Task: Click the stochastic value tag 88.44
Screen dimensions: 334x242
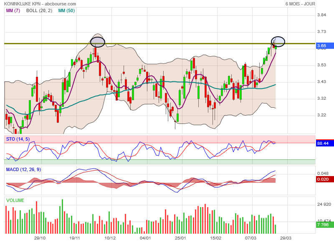Action: point(325,143)
